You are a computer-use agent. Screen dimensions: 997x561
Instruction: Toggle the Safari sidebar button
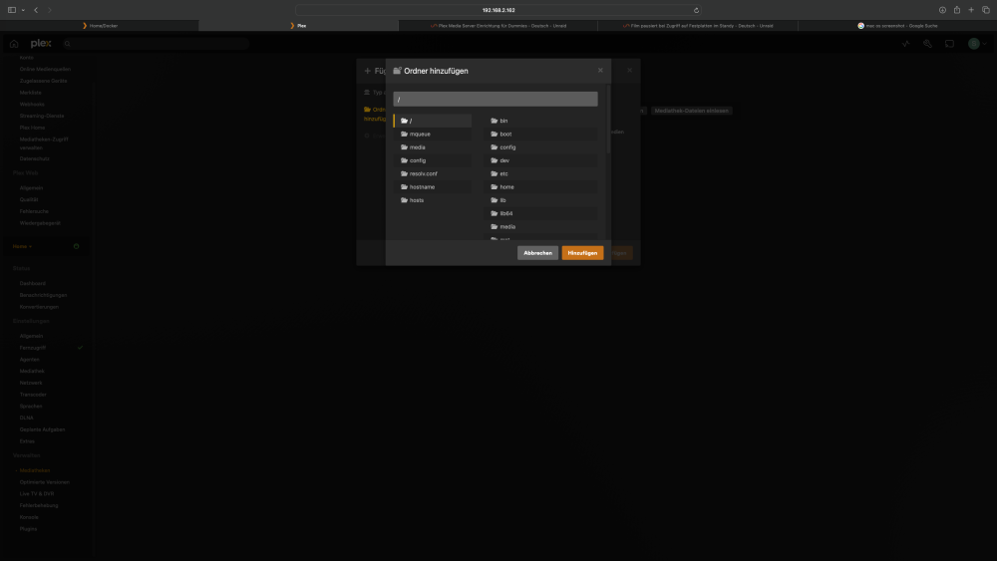tap(11, 10)
